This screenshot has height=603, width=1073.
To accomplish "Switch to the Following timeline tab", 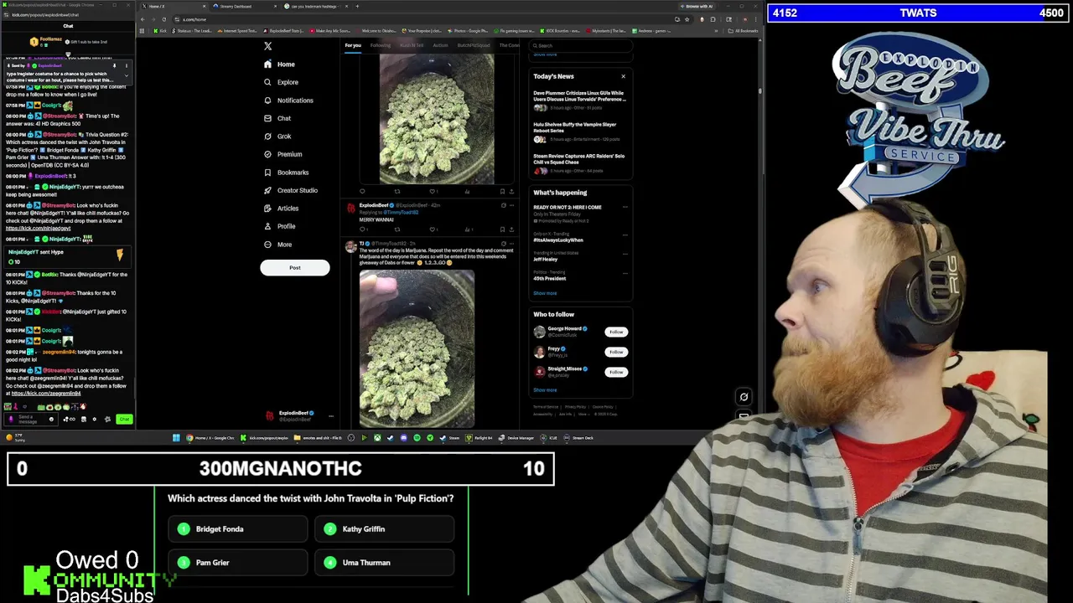I will pos(381,45).
